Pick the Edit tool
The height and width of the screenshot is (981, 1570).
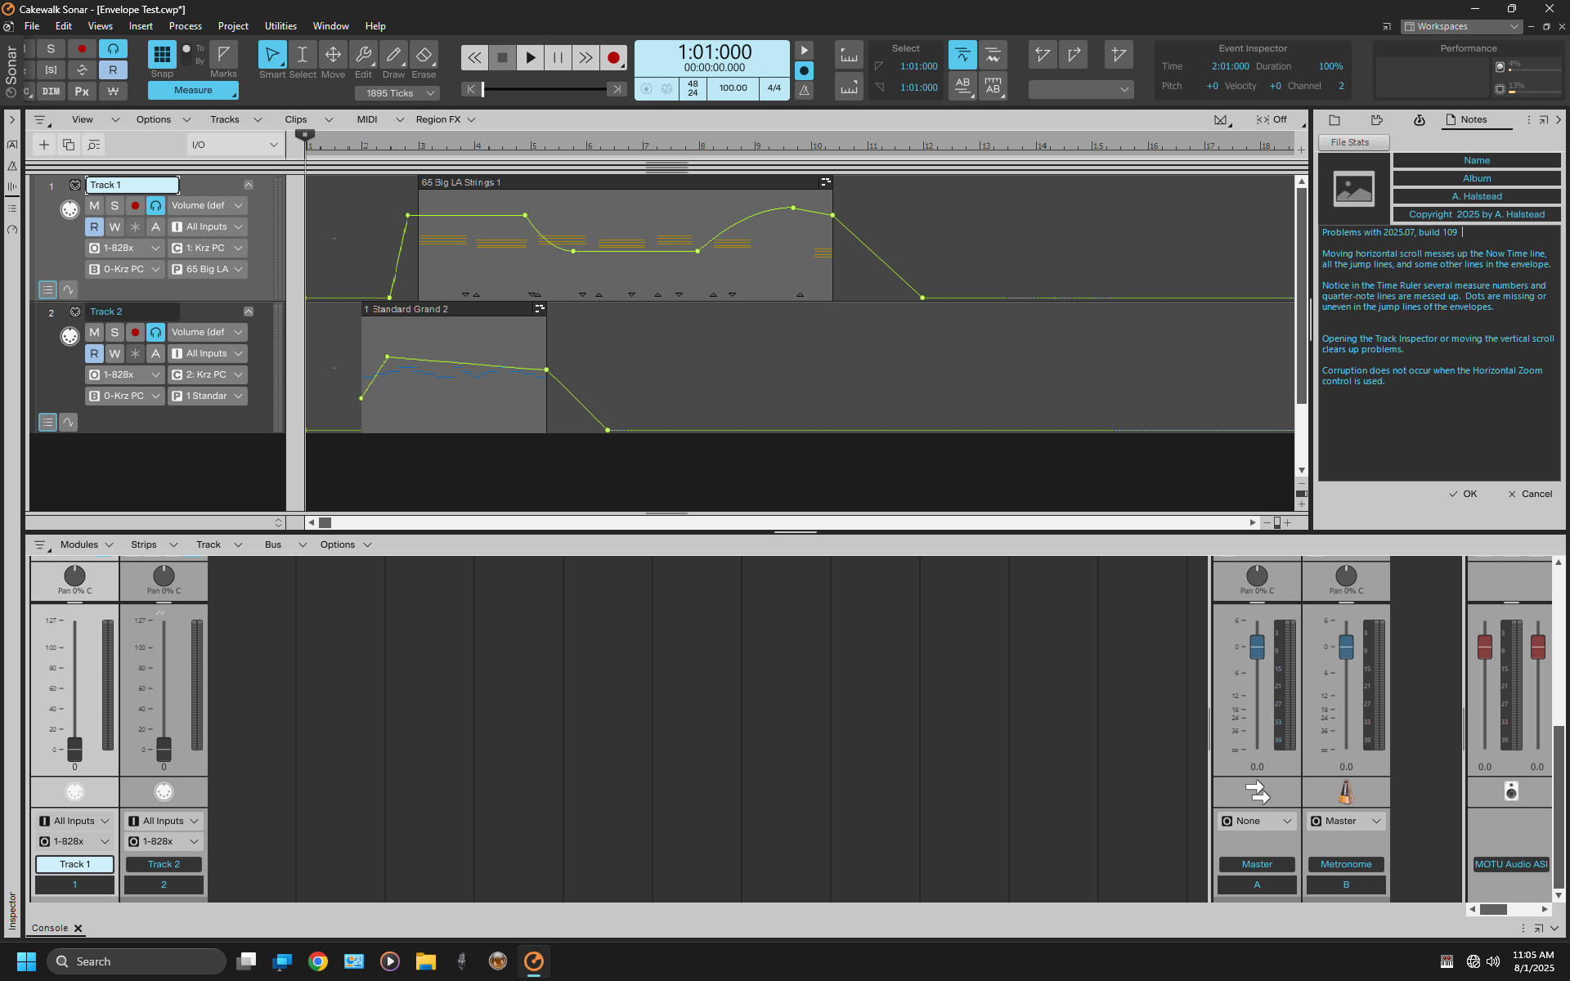(x=363, y=55)
